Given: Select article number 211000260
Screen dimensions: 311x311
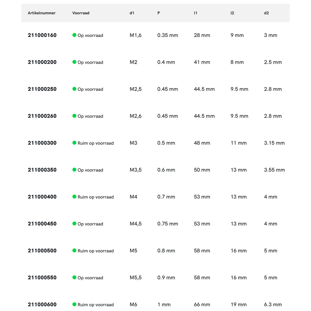Looking at the screenshot, I should (x=42, y=116).
